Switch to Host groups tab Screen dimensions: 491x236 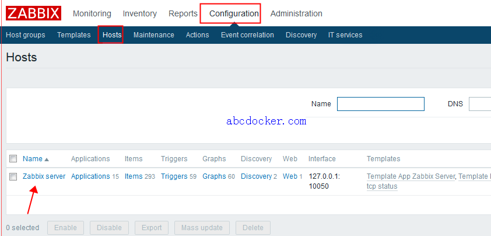click(26, 35)
